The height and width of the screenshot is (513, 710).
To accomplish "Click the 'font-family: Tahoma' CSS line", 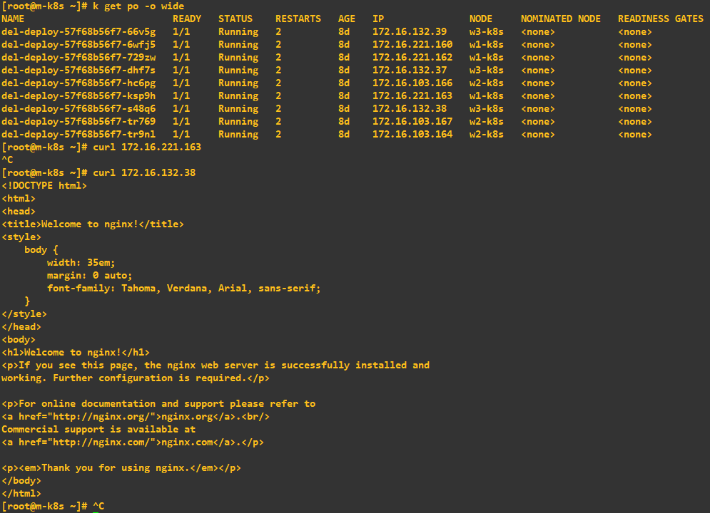I will coord(184,289).
